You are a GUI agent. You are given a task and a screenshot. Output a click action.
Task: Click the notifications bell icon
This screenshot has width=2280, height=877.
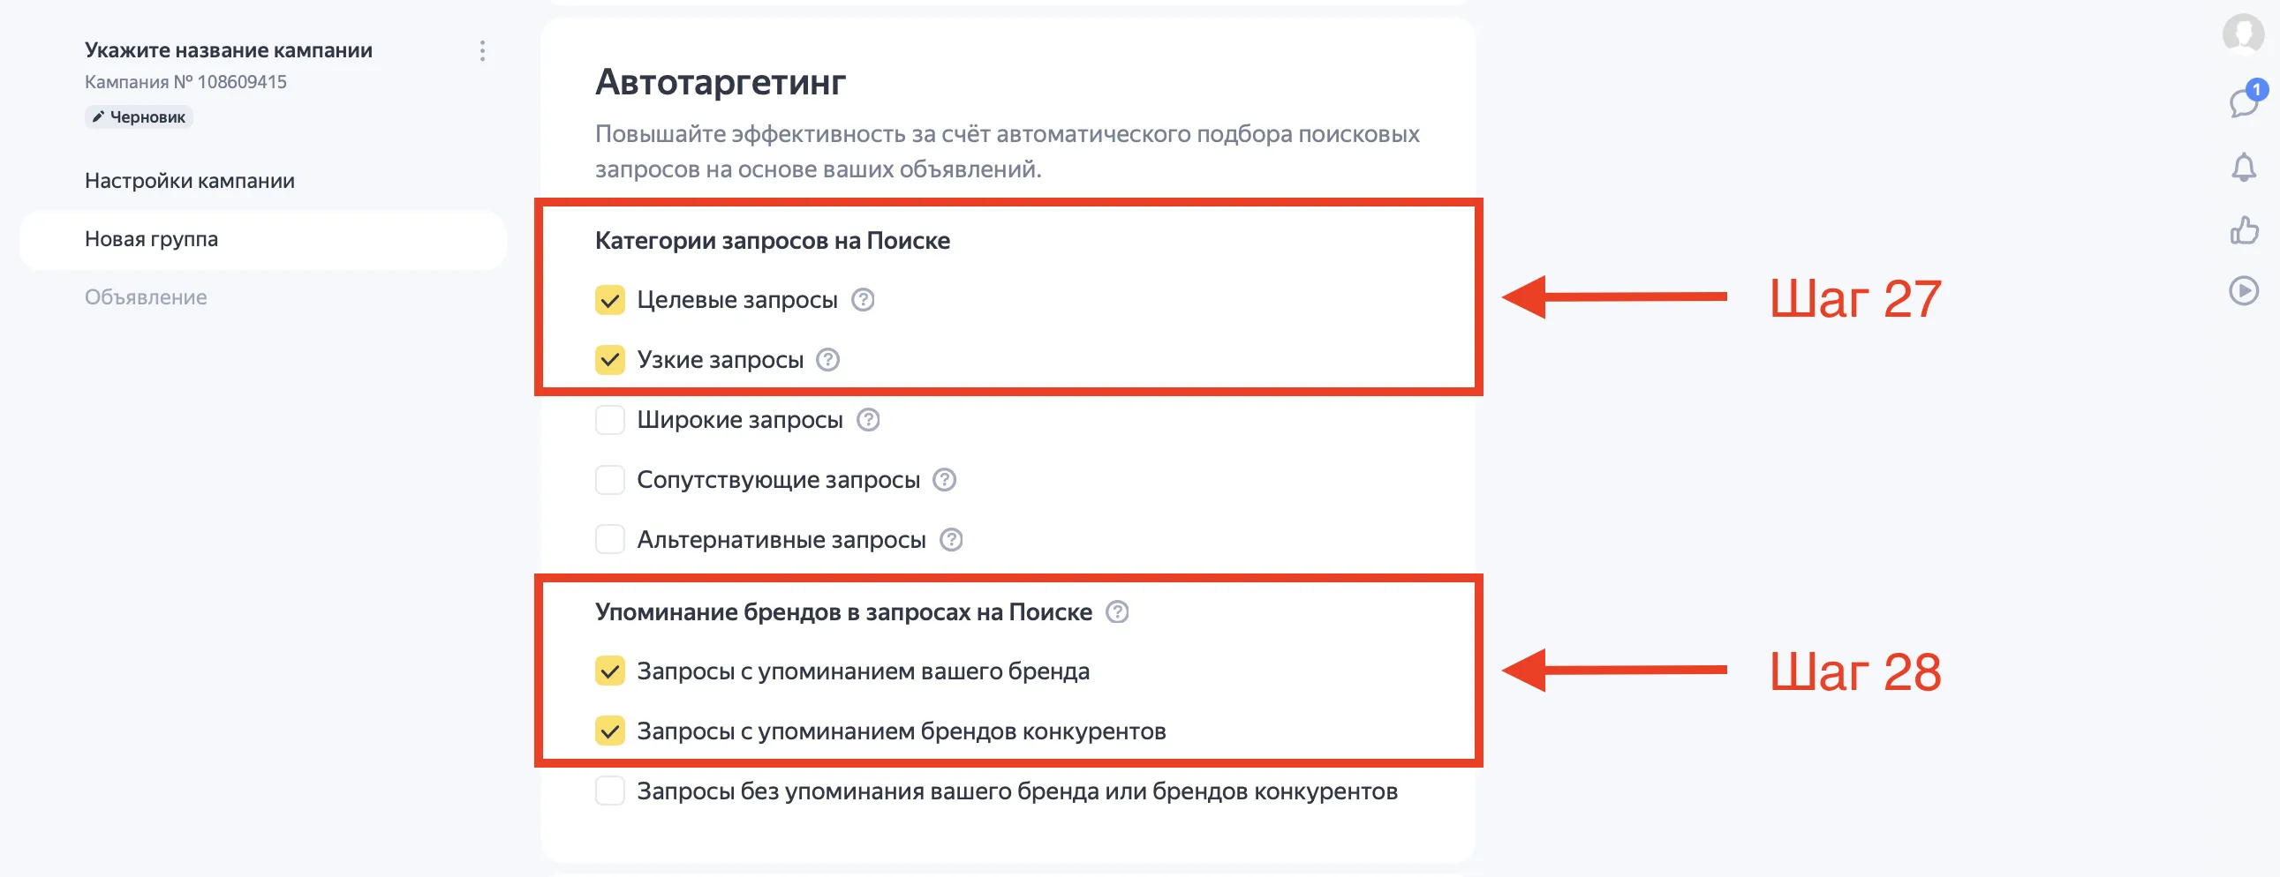pos(2244,169)
